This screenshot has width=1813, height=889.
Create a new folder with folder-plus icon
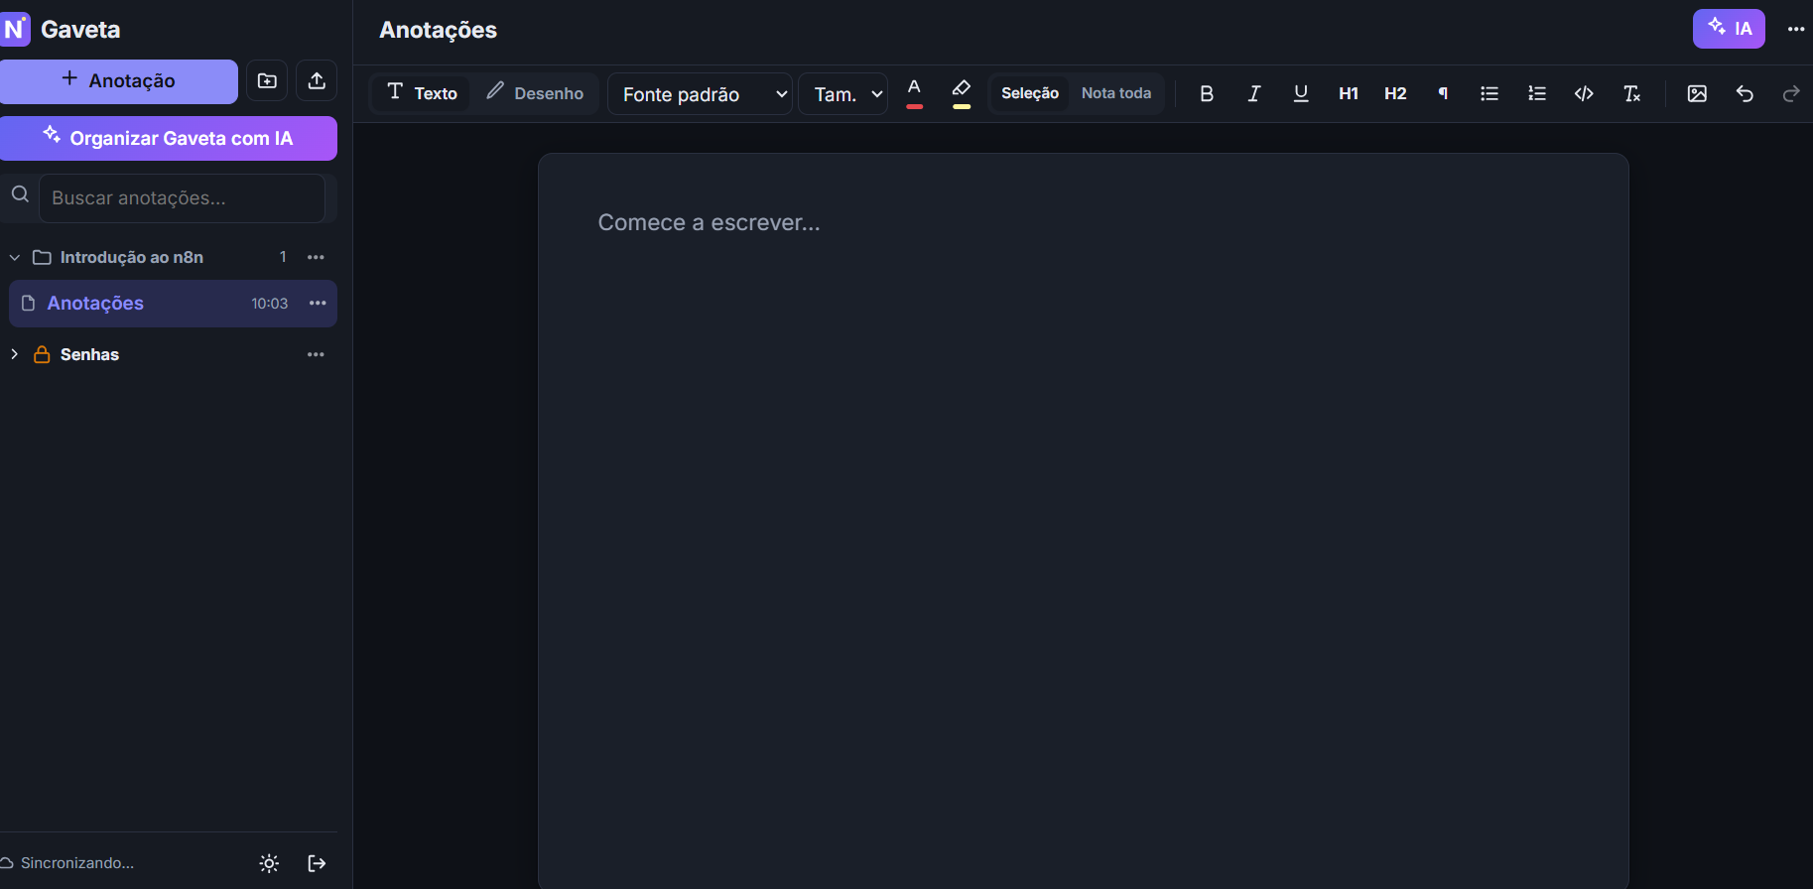[267, 81]
